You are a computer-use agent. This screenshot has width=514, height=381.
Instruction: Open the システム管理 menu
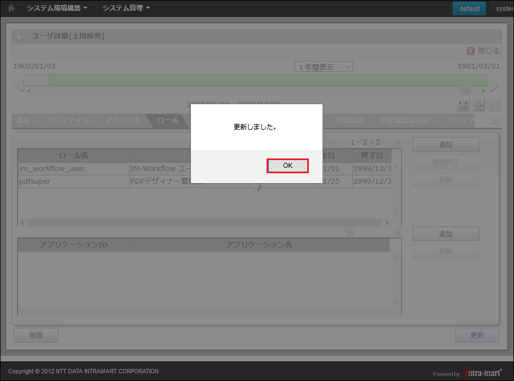tap(126, 8)
